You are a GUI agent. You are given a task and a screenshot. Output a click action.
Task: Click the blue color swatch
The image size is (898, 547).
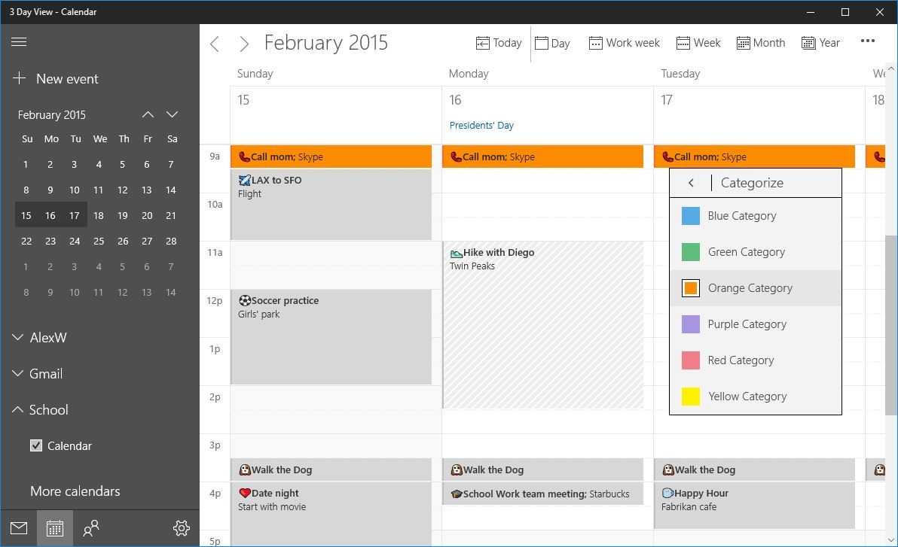point(691,216)
